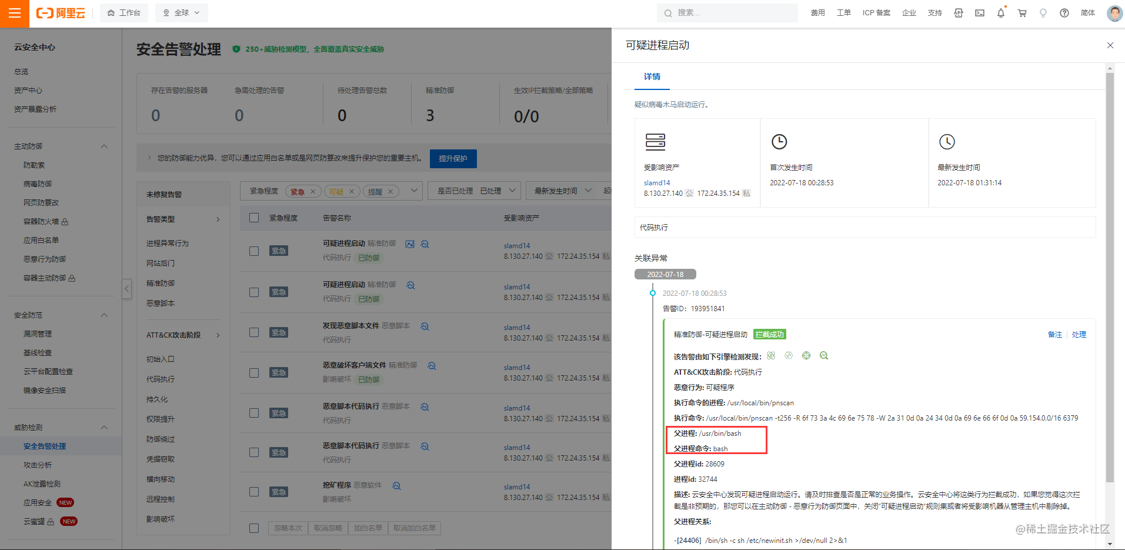Image resolution: width=1125 pixels, height=550 pixels.
Task: Open the image analysis icon on first alert row
Action: [x=410, y=244]
